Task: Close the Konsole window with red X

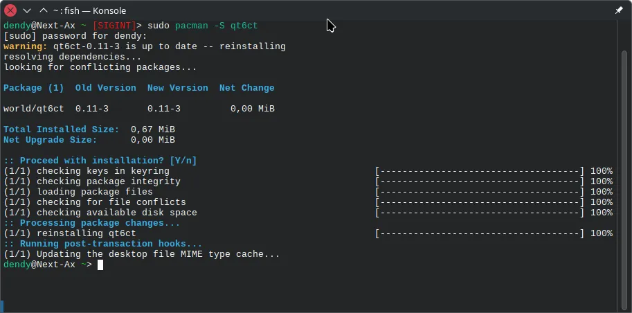Action: tap(10, 10)
